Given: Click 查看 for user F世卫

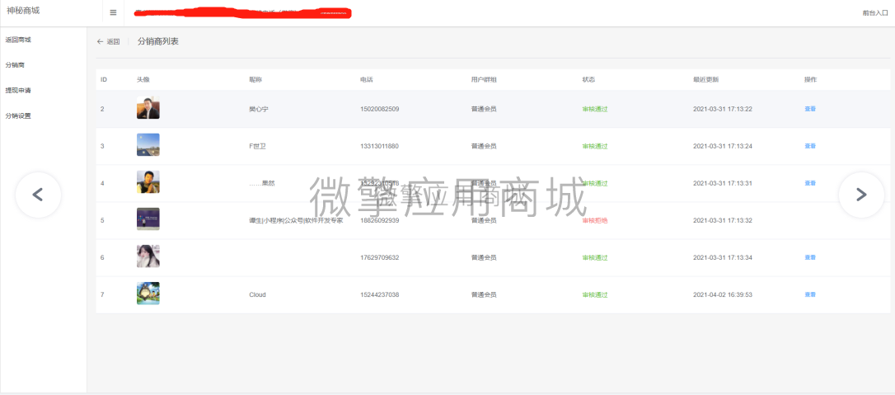Looking at the screenshot, I should pyautogui.click(x=810, y=146).
